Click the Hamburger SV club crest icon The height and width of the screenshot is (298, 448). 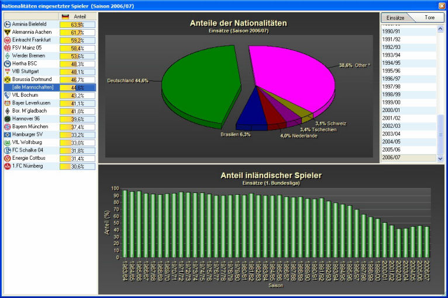tap(8, 135)
